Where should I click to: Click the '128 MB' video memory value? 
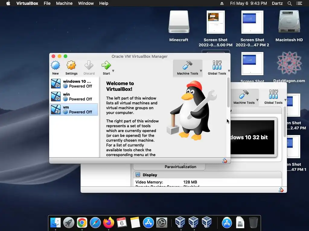coord(190,182)
